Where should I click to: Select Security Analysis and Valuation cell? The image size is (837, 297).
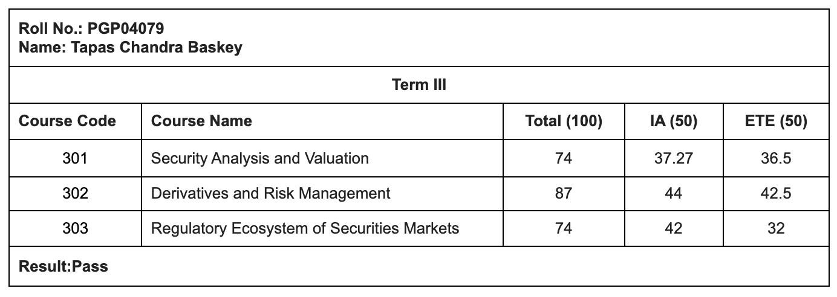[260, 158]
